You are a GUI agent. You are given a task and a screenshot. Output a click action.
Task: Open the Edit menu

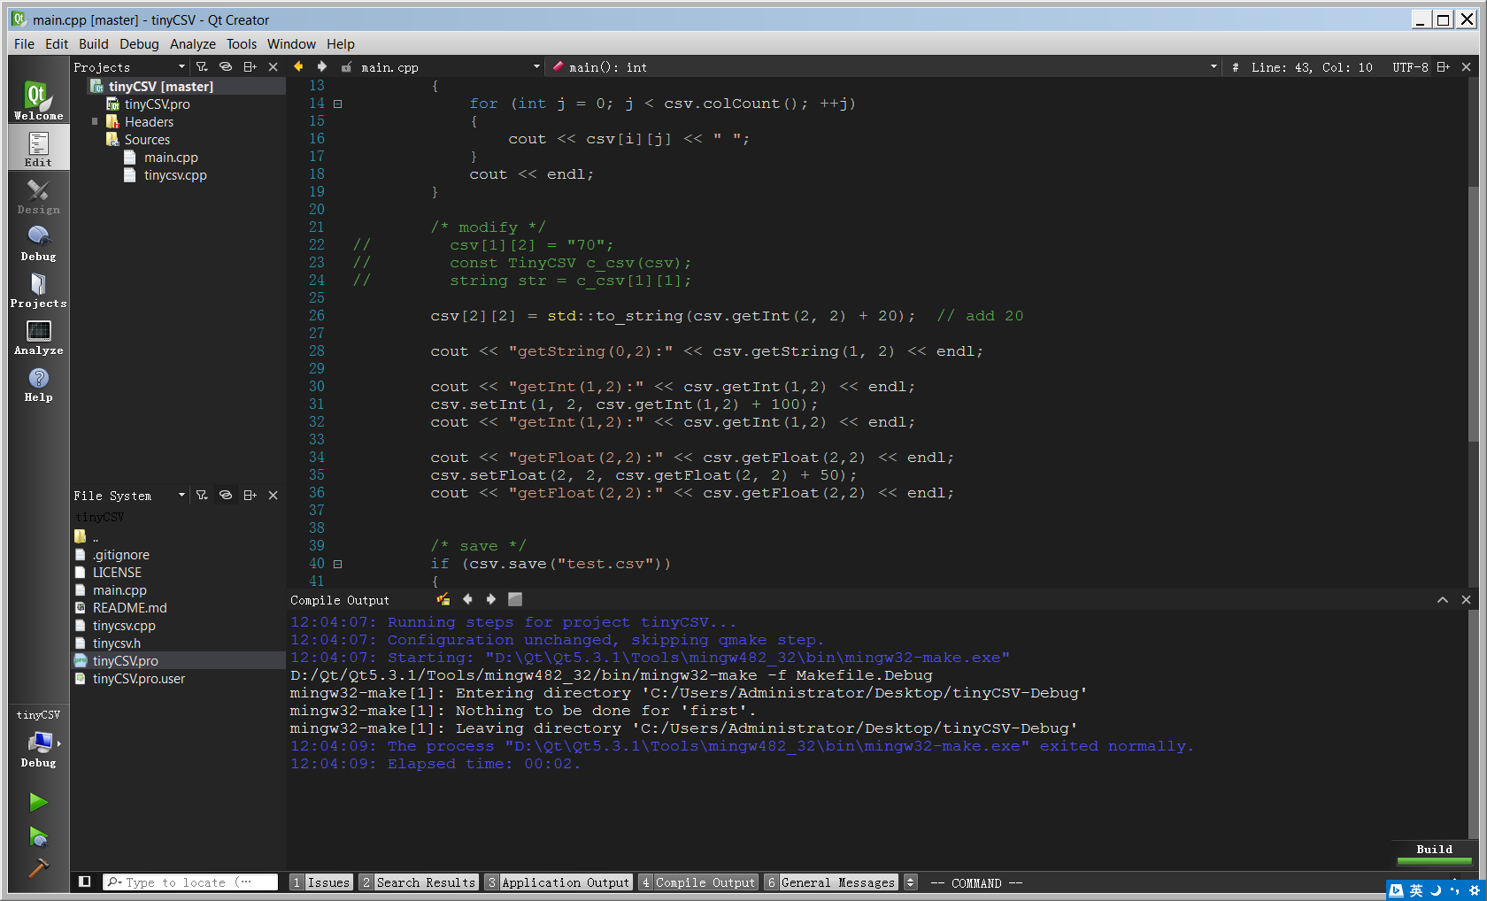[57, 43]
